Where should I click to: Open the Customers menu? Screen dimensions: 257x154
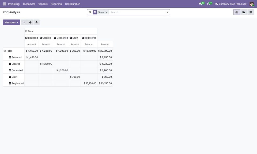click(29, 4)
